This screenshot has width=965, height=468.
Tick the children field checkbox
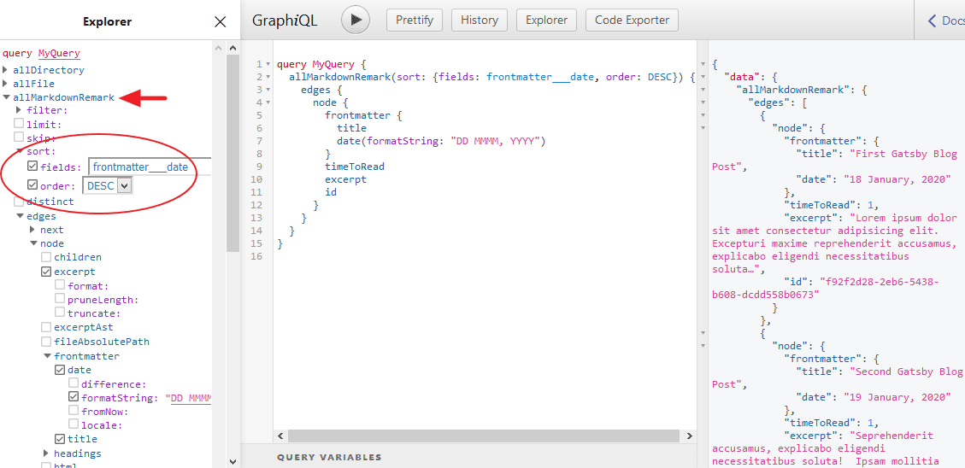point(47,257)
